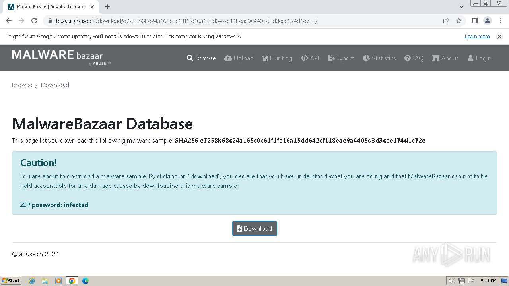Click the Download malware sample button

pyautogui.click(x=254, y=228)
